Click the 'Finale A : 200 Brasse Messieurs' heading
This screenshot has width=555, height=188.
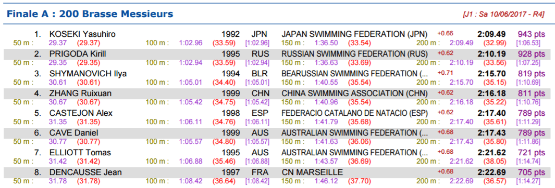point(90,14)
